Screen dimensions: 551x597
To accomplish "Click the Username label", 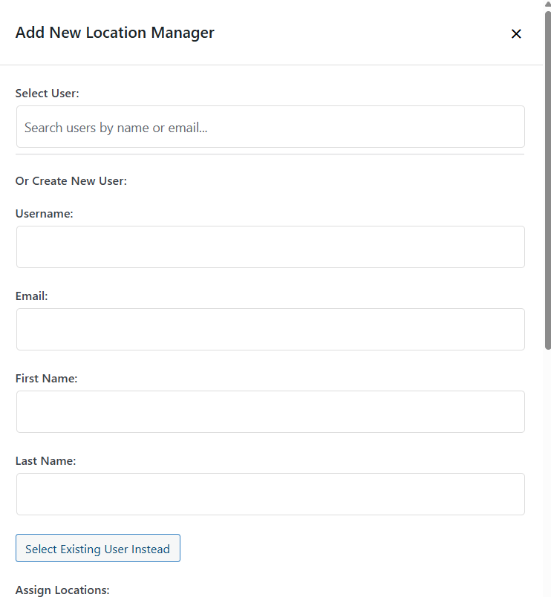I will pyautogui.click(x=44, y=213).
